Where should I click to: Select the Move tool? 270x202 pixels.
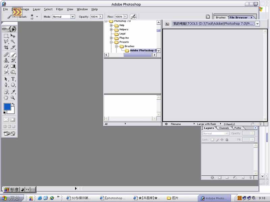click(x=13, y=36)
